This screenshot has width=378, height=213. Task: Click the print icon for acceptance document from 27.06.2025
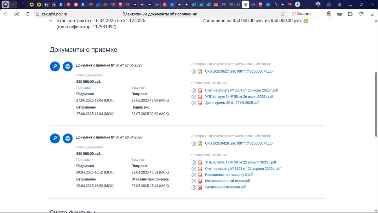pos(67,66)
